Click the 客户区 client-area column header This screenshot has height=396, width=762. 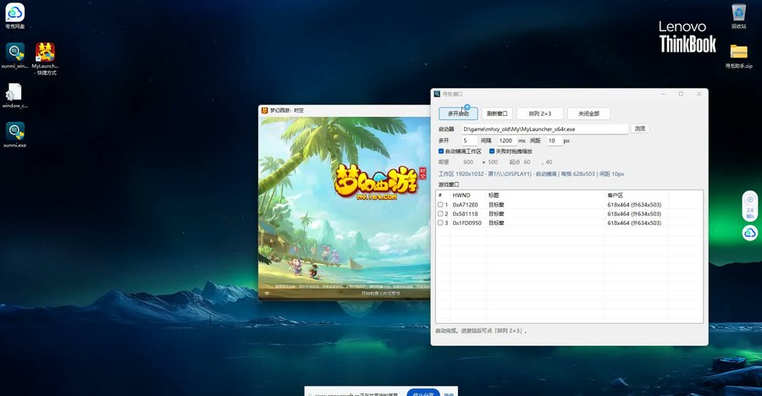pos(615,195)
